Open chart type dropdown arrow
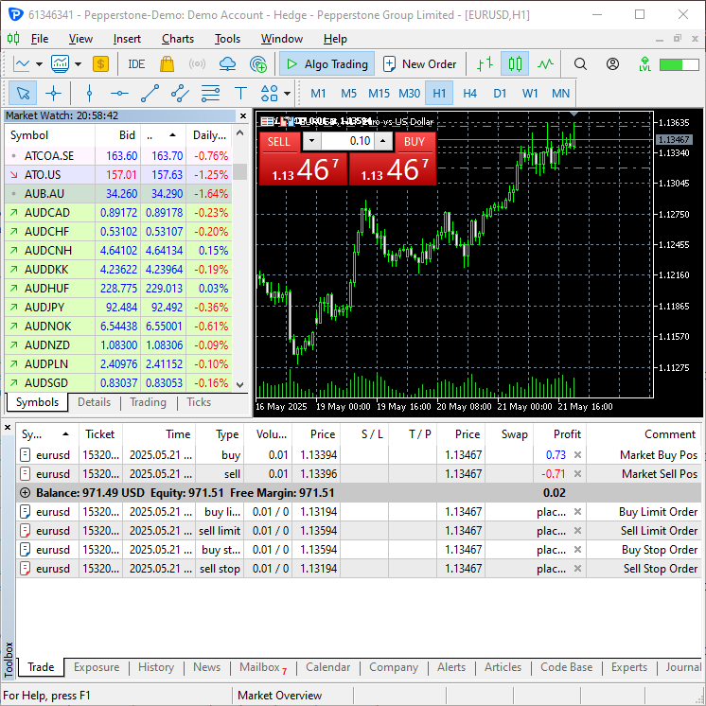The image size is (706, 706). [39, 64]
